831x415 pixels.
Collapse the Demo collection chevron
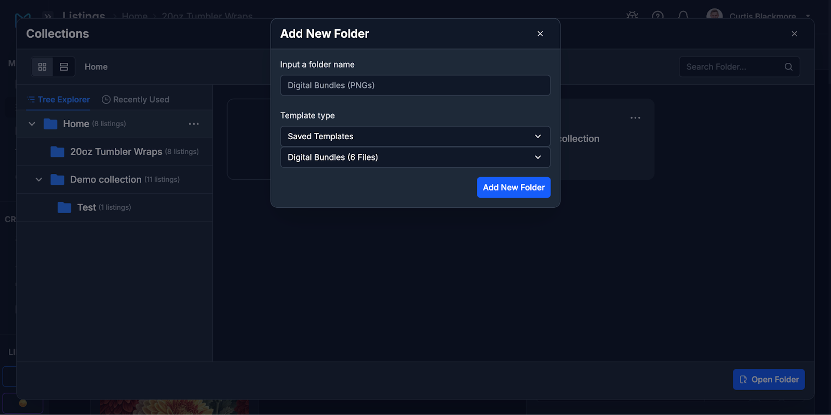[39, 180]
